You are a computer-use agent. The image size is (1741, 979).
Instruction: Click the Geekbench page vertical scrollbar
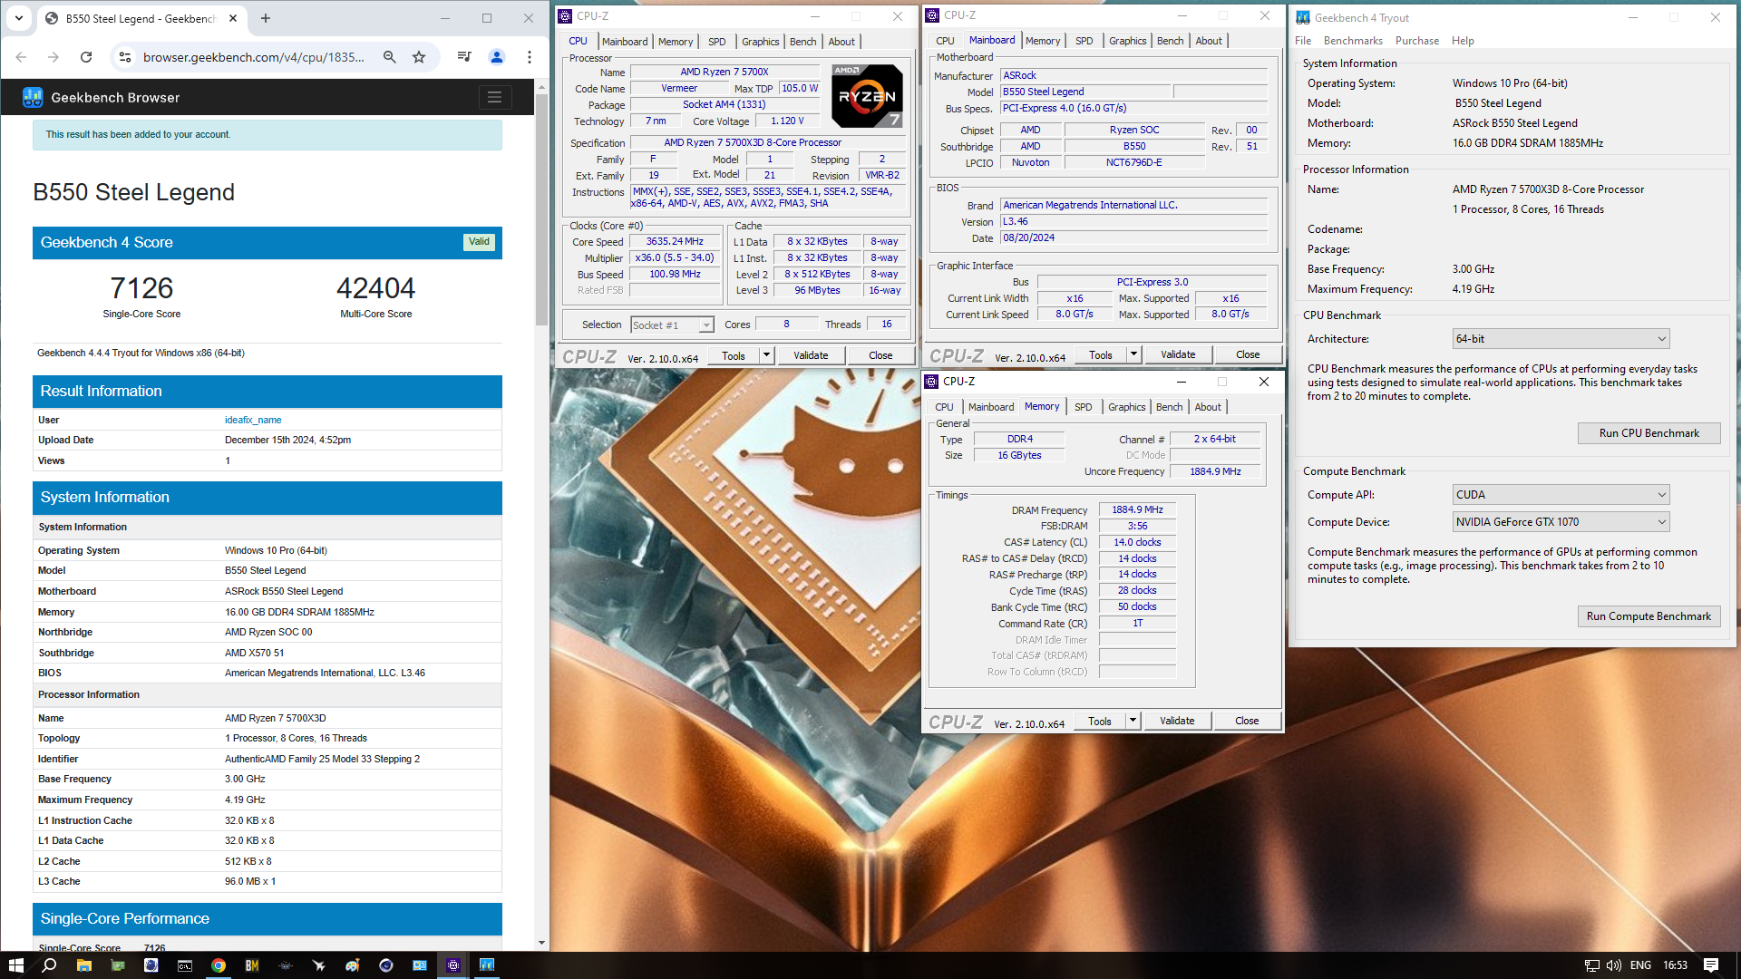[541, 211]
